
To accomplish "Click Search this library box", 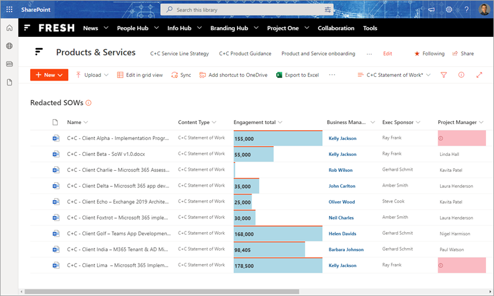I will pos(247,10).
